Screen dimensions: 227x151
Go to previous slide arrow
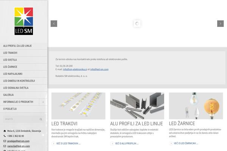pos(54,23)
